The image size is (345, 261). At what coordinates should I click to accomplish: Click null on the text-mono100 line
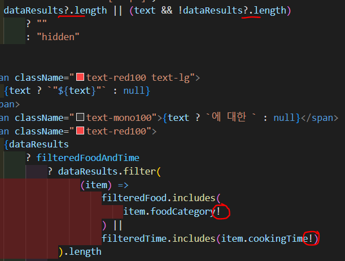point(284,118)
